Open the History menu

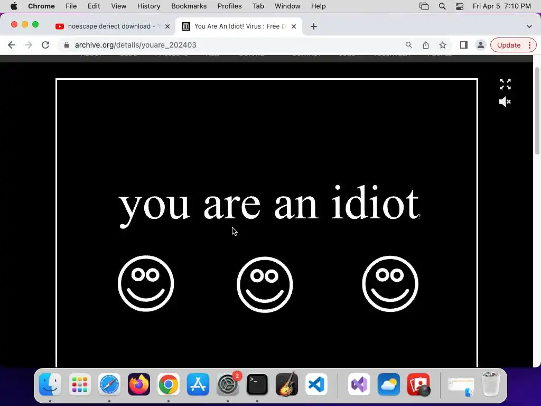(148, 6)
